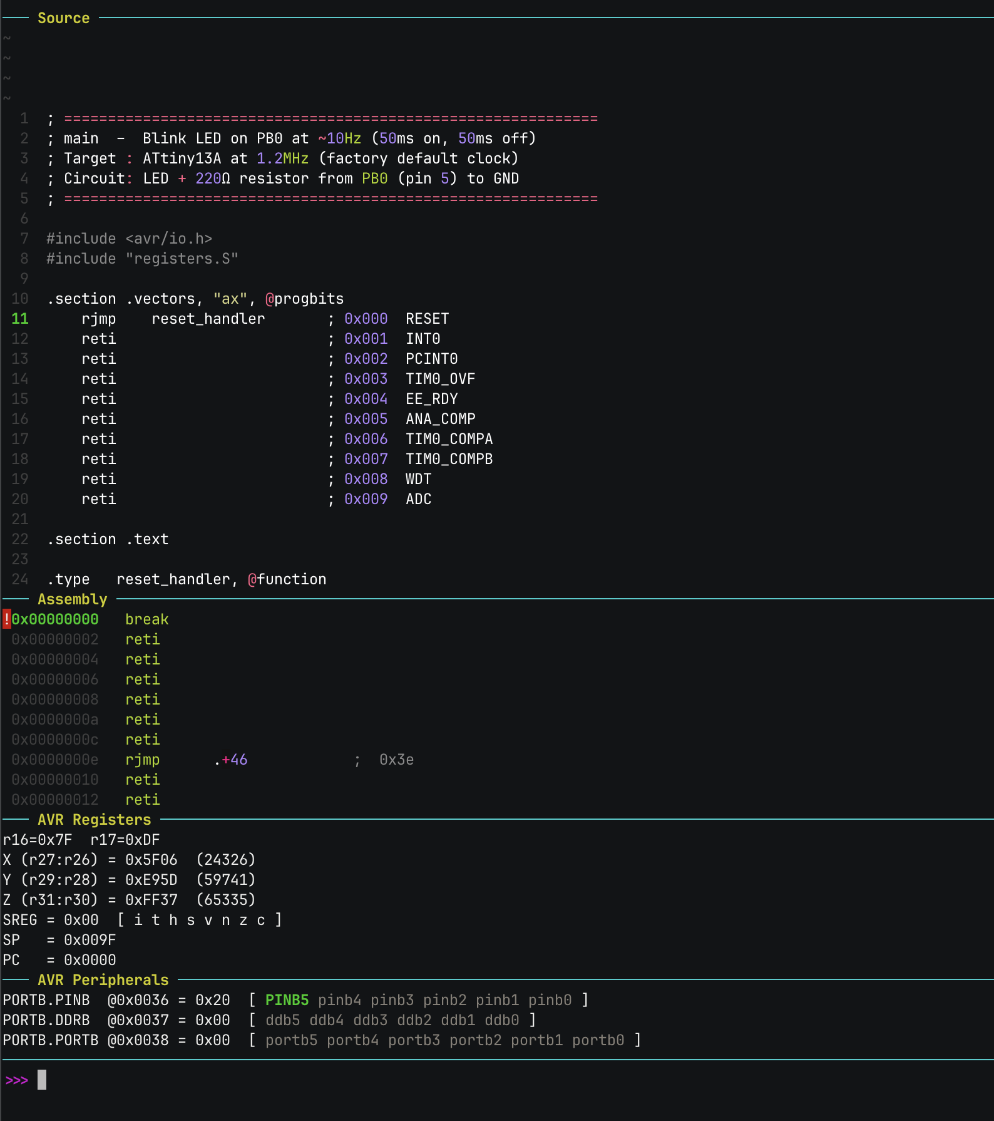The height and width of the screenshot is (1121, 994).
Task: Click current line number 11
Action: (20, 319)
